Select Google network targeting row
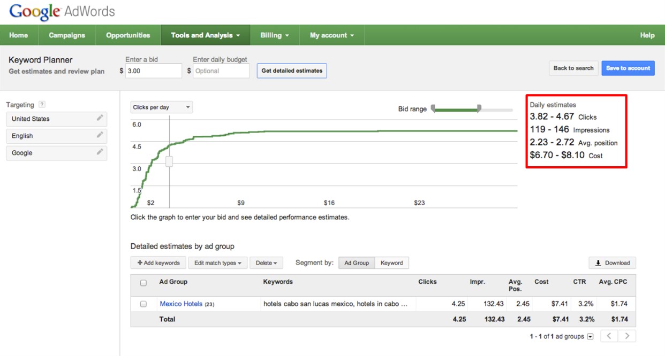This screenshot has width=665, height=356. click(x=57, y=153)
